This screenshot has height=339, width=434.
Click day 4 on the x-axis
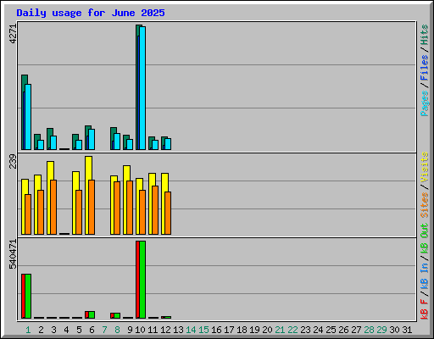click(x=66, y=330)
